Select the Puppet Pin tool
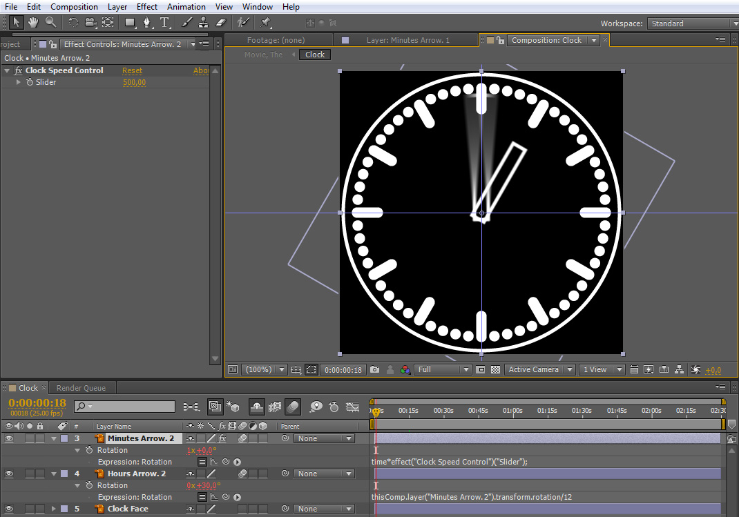 click(265, 22)
